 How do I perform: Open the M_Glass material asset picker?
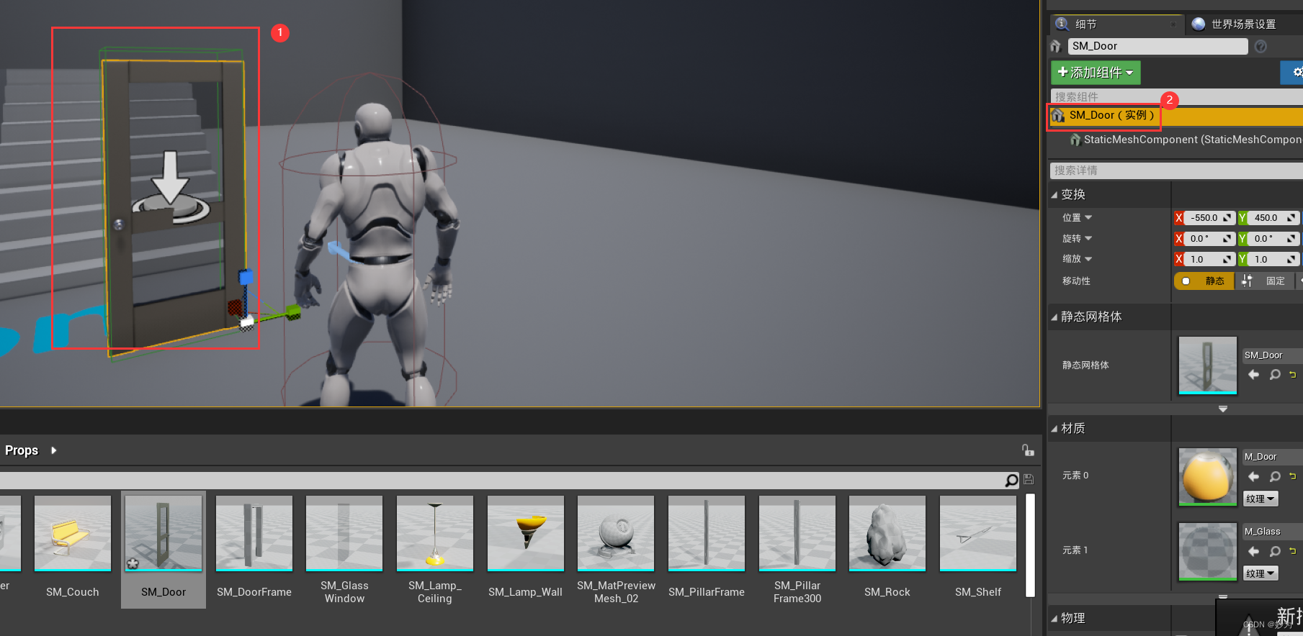(1273, 532)
